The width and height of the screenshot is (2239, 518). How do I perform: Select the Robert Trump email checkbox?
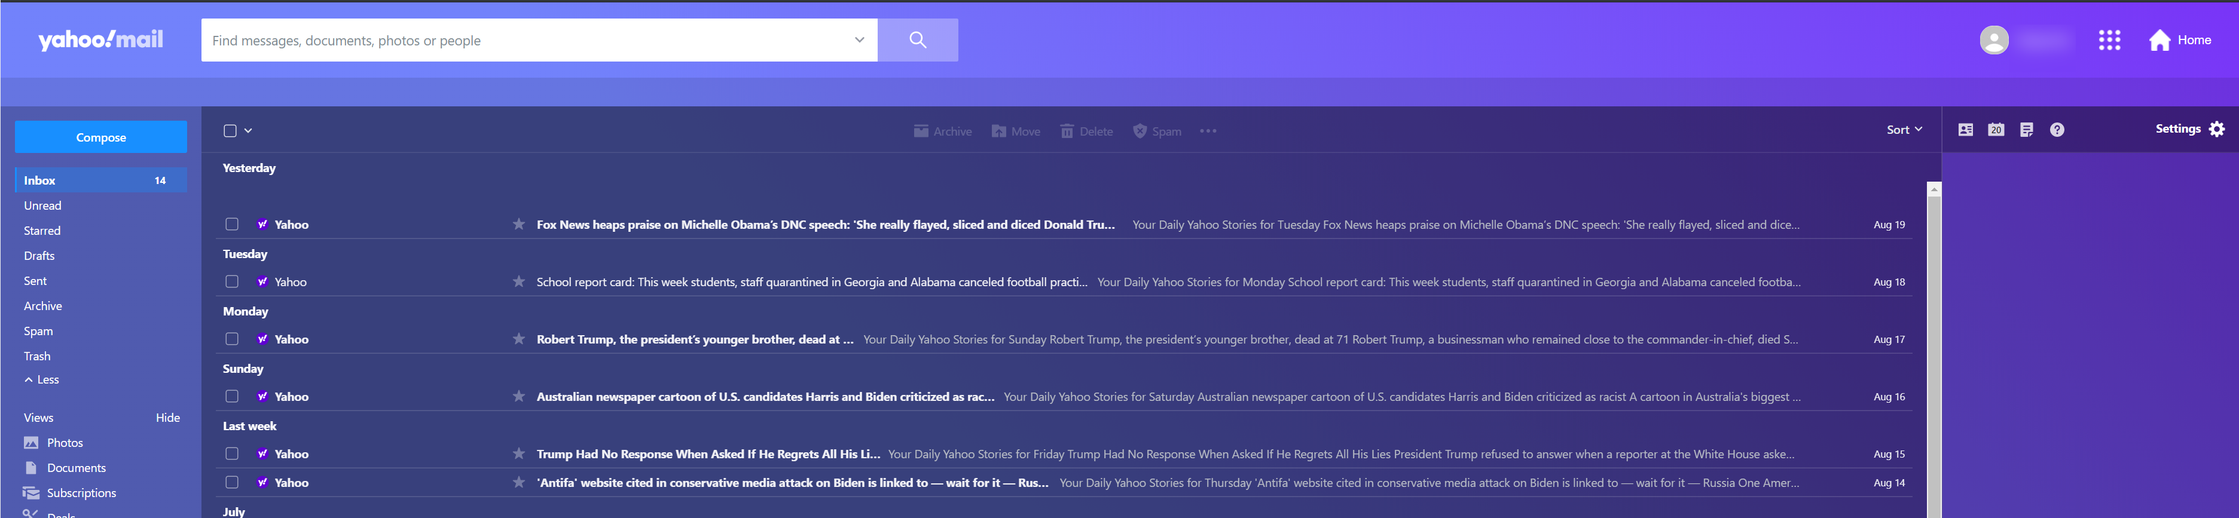coord(232,339)
